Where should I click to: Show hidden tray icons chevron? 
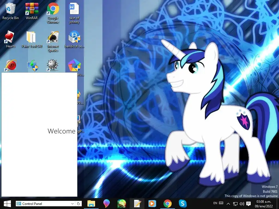[x=228, y=204]
